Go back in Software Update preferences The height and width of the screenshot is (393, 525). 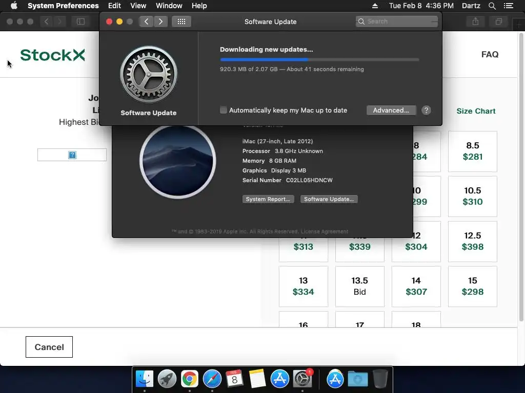(146, 21)
